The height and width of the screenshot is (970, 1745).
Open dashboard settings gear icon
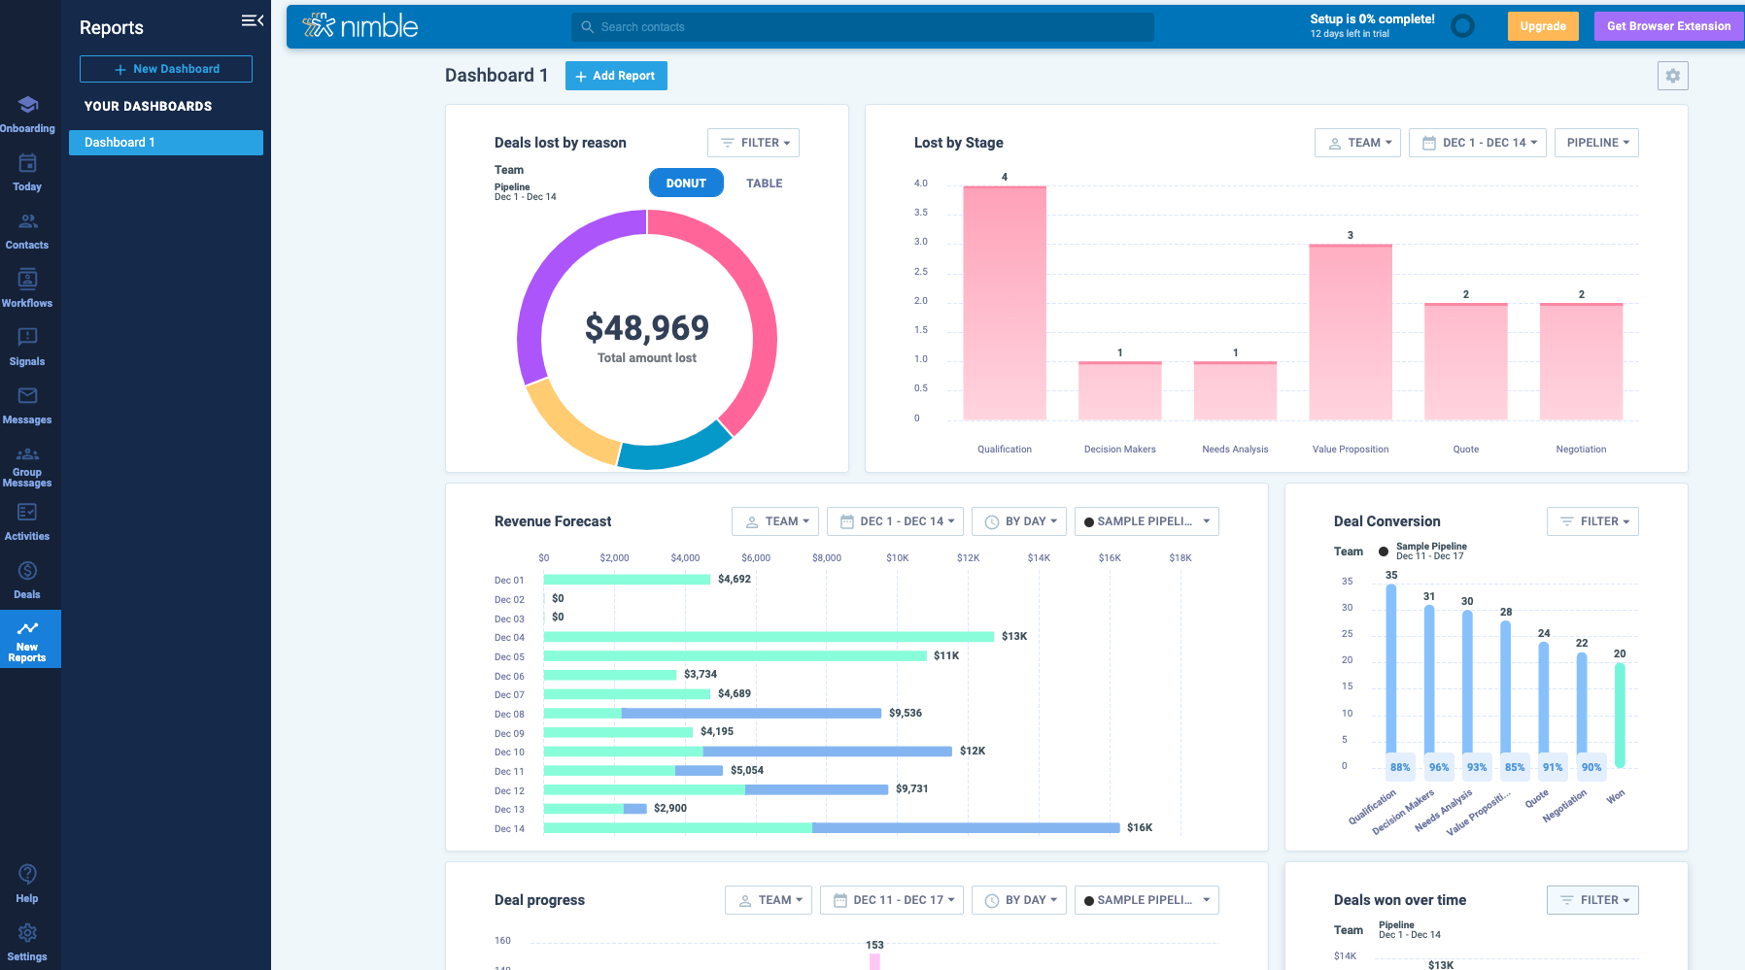tap(1672, 76)
